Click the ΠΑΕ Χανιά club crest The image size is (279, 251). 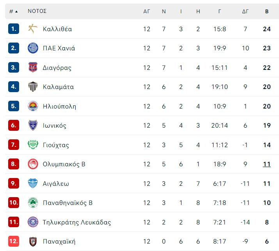[33, 48]
